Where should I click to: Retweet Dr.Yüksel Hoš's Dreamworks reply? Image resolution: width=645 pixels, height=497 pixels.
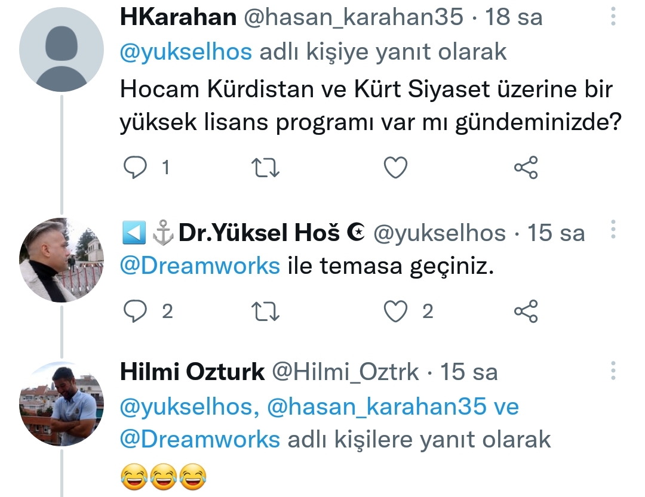click(x=265, y=311)
